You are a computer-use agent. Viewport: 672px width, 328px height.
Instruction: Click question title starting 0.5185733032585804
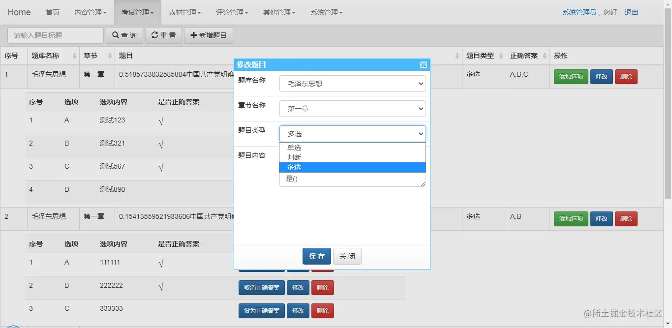coord(176,75)
